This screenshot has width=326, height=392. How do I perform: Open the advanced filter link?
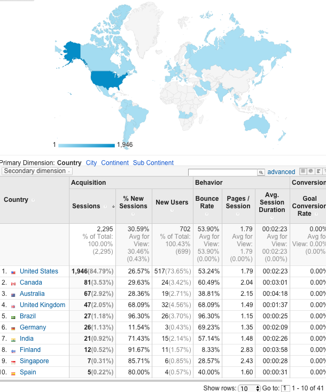tap(281, 172)
